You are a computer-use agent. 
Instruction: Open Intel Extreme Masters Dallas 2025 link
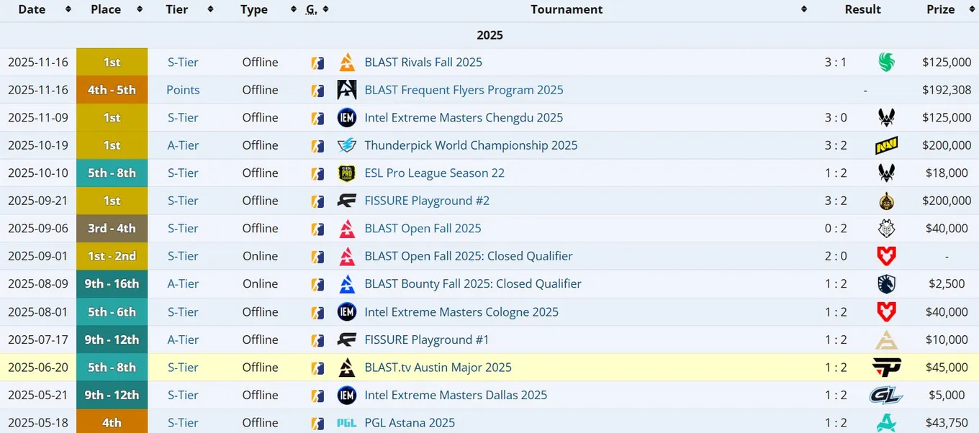pos(456,395)
